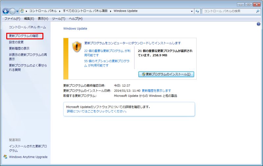Click the search magnifier icon
Viewport: 263px width, 166px height.
(258, 11)
